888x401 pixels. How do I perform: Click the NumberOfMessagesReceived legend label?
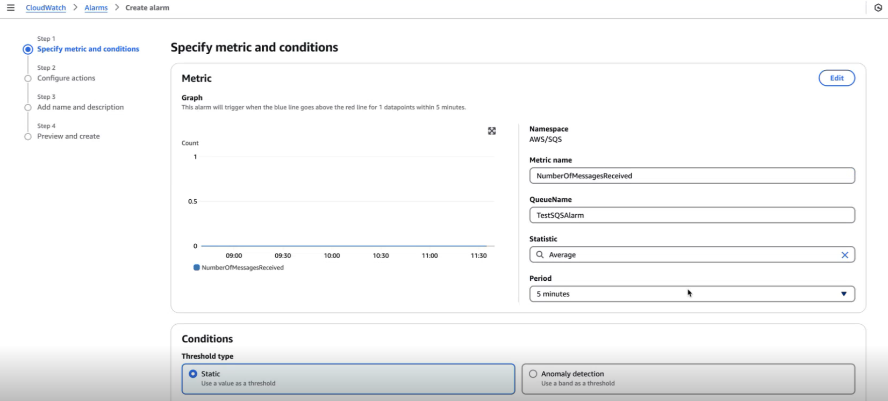click(x=242, y=267)
